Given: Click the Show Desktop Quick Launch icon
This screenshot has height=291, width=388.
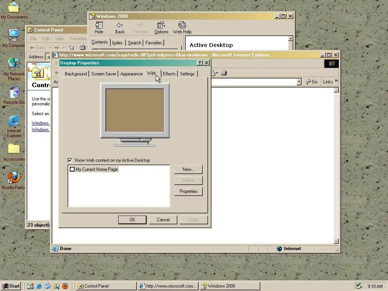Looking at the screenshot, I should [x=30, y=286].
